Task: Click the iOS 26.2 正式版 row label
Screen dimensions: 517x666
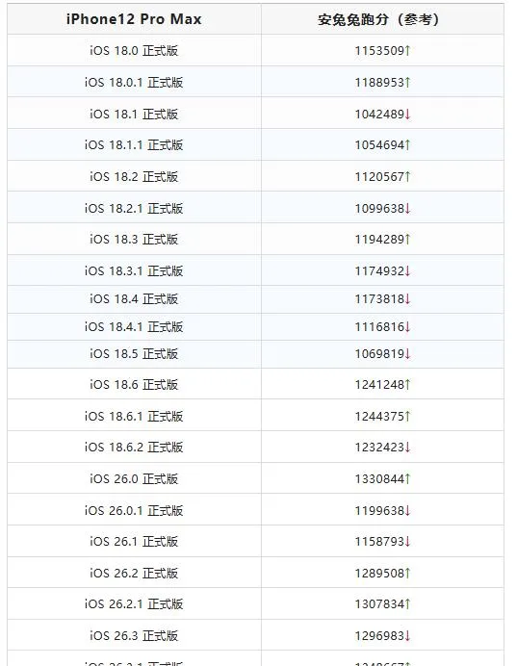Action: 134,574
